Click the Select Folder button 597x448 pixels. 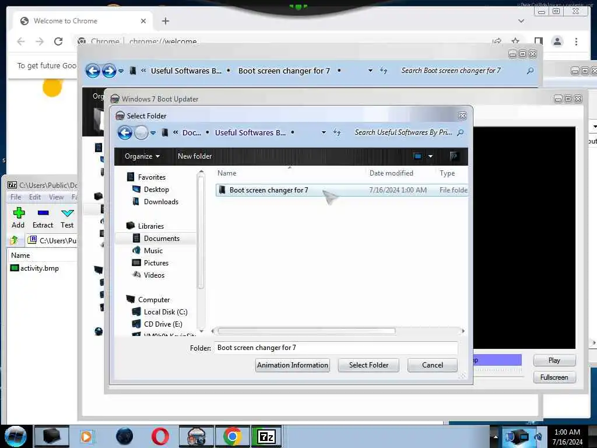tap(368, 365)
